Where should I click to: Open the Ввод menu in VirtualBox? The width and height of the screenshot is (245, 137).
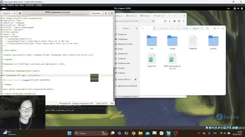coord(22,5)
